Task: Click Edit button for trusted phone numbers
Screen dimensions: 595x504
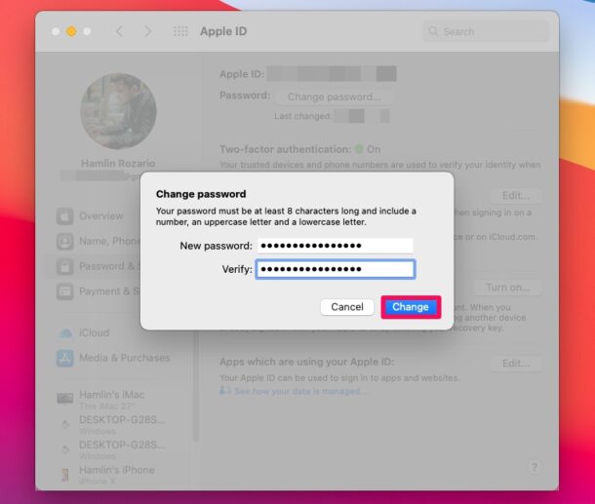Action: click(x=516, y=196)
